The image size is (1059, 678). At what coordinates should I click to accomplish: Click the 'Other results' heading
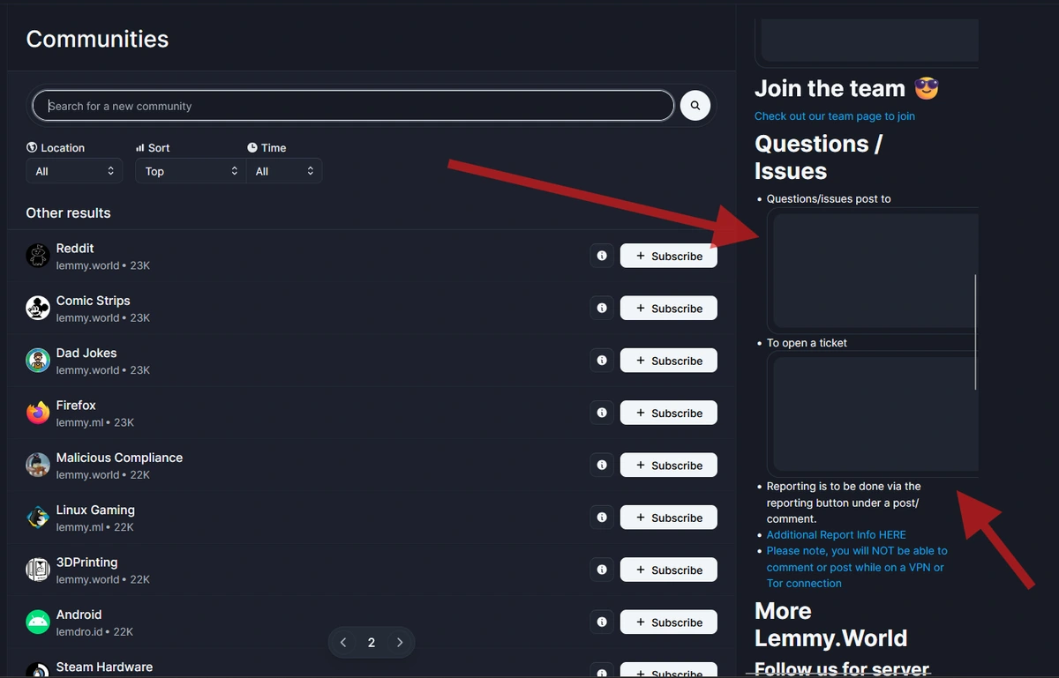point(68,212)
